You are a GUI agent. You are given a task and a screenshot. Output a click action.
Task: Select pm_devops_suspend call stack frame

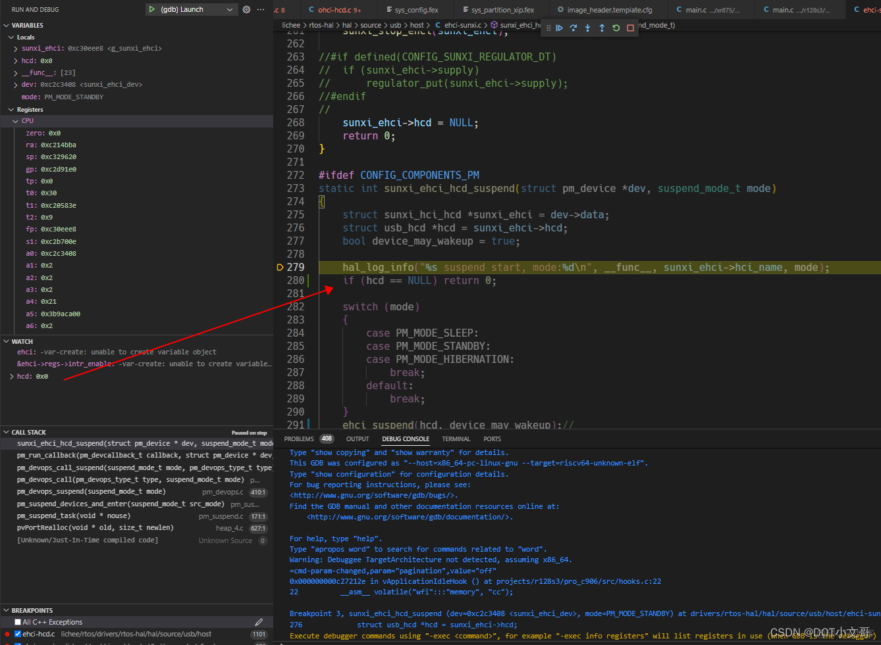[137, 492]
